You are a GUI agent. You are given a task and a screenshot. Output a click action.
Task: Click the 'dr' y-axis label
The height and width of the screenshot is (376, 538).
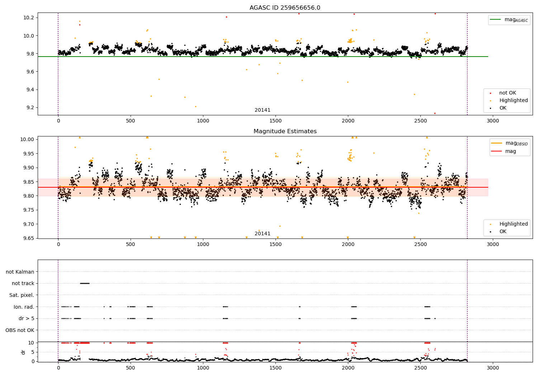tap(23, 352)
